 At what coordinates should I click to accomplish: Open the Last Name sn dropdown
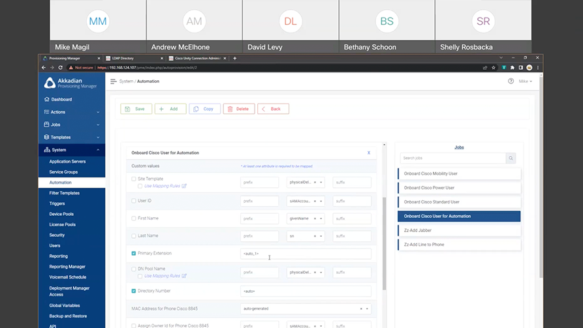point(306,236)
